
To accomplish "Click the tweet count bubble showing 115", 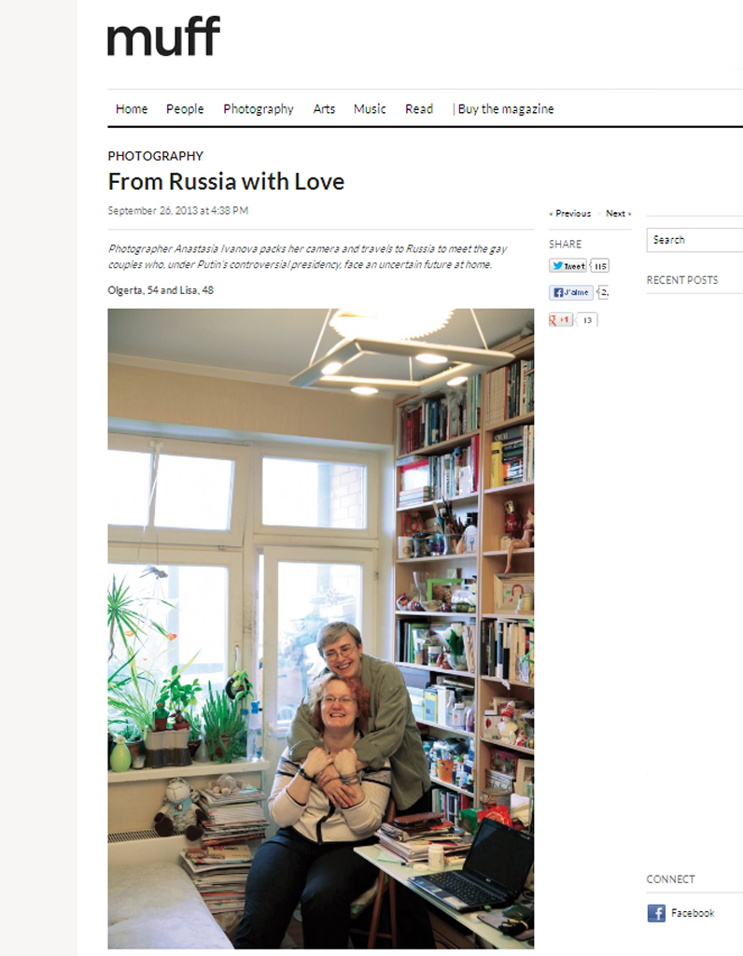I will tap(600, 266).
